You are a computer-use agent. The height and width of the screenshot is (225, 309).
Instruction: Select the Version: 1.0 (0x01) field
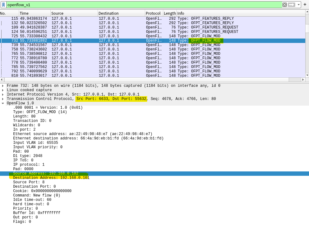[48, 108]
